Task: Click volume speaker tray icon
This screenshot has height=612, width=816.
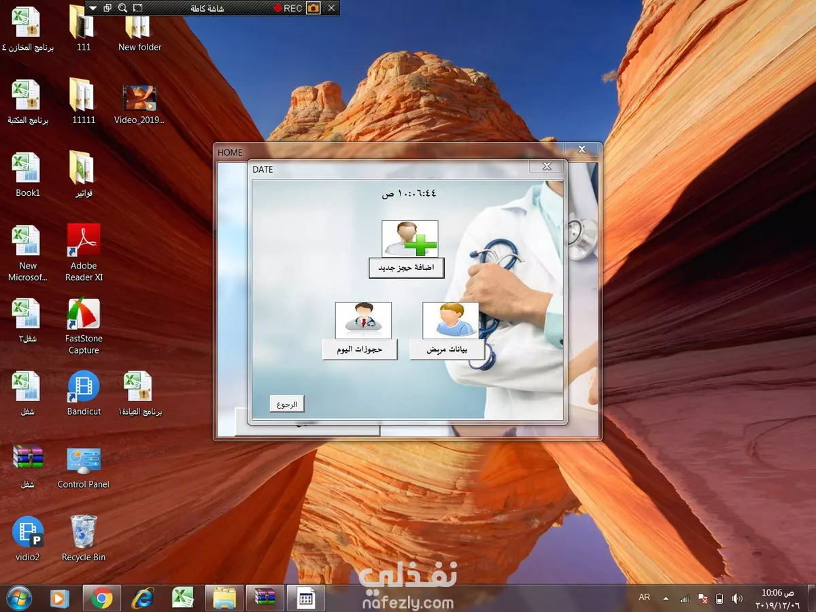Action: pyautogui.click(x=737, y=598)
